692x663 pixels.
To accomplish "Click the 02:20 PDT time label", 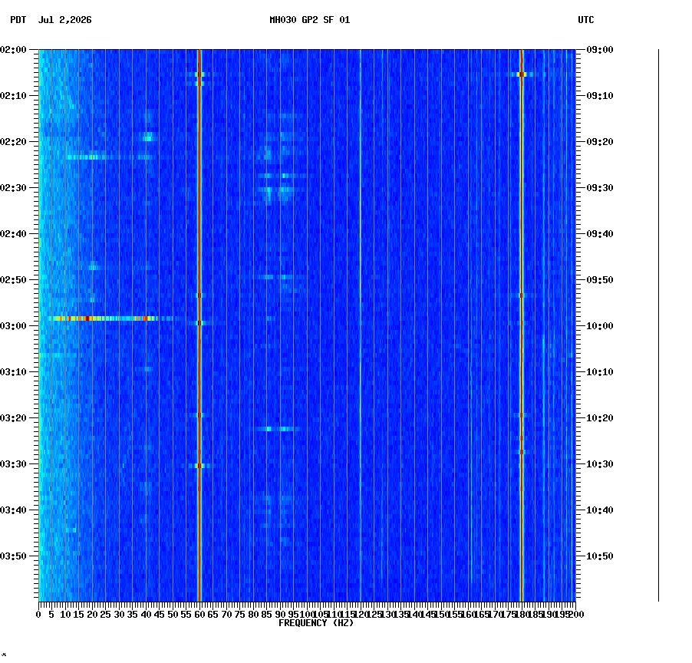I will (13, 142).
